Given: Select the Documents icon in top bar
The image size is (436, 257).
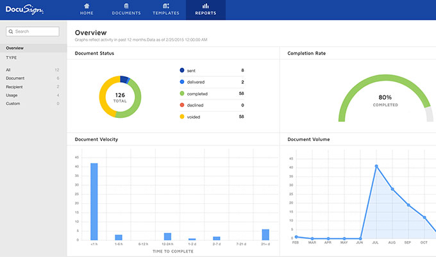Looking at the screenshot, I should [x=126, y=6].
